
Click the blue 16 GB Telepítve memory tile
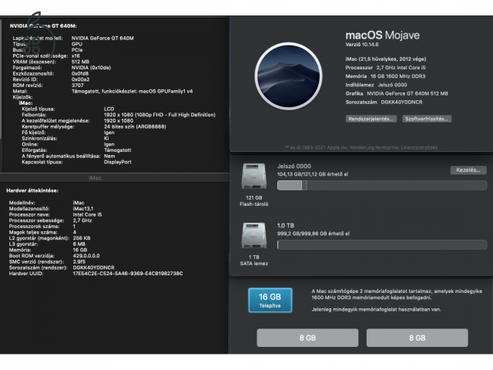click(x=270, y=301)
